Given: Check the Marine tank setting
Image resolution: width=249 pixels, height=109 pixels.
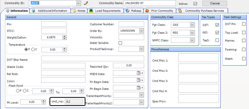Looking at the screenshot, I should coord(244,41).
